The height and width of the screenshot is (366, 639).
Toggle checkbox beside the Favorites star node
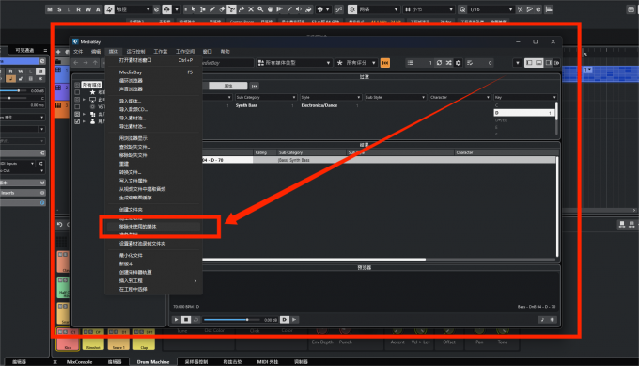77,92
